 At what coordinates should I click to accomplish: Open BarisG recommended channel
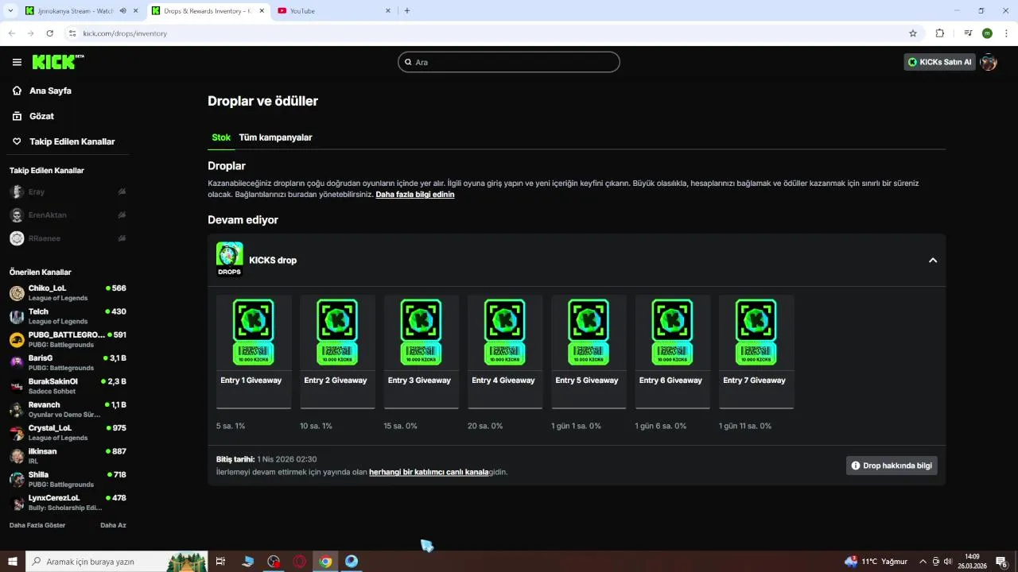(68, 362)
